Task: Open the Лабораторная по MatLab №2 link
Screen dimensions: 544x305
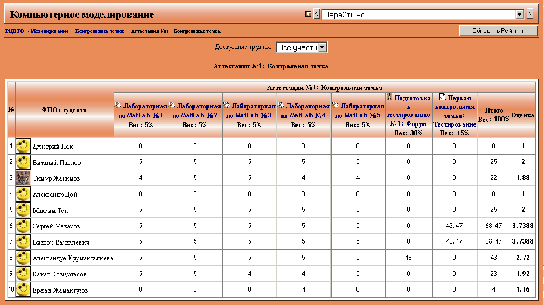Action: click(197, 111)
